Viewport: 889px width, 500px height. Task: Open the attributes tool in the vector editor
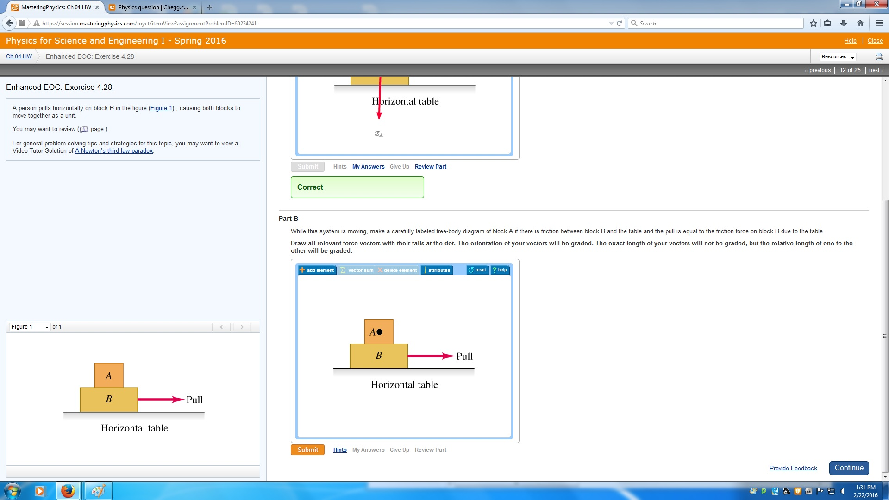437,270
